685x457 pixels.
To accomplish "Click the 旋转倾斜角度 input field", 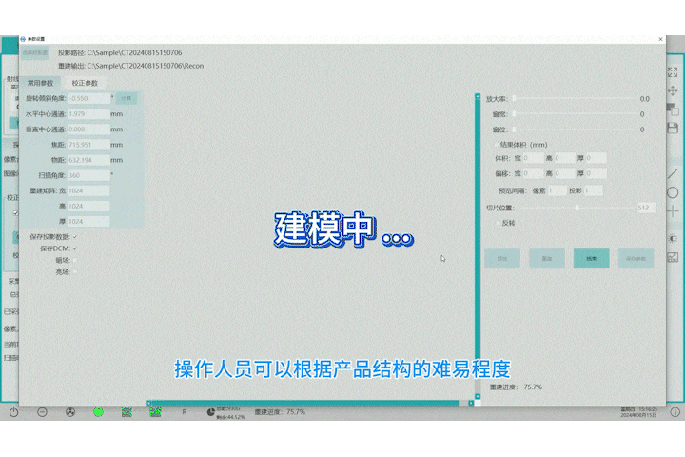I will (x=89, y=98).
